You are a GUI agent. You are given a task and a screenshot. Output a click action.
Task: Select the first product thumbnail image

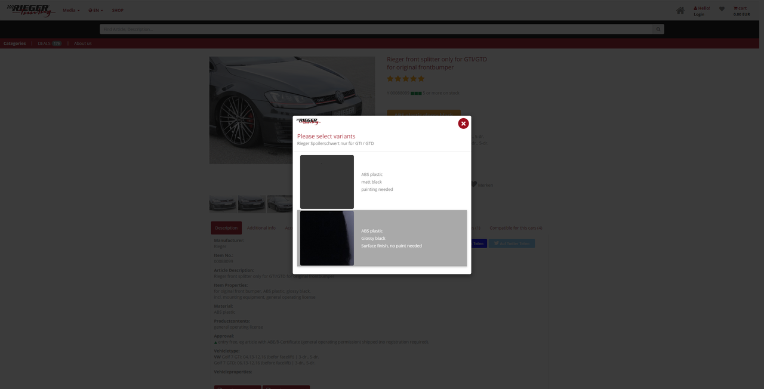(223, 203)
